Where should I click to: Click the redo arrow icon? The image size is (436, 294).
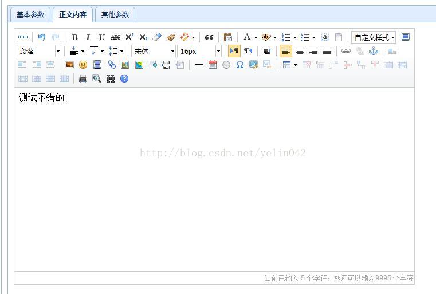coord(56,37)
